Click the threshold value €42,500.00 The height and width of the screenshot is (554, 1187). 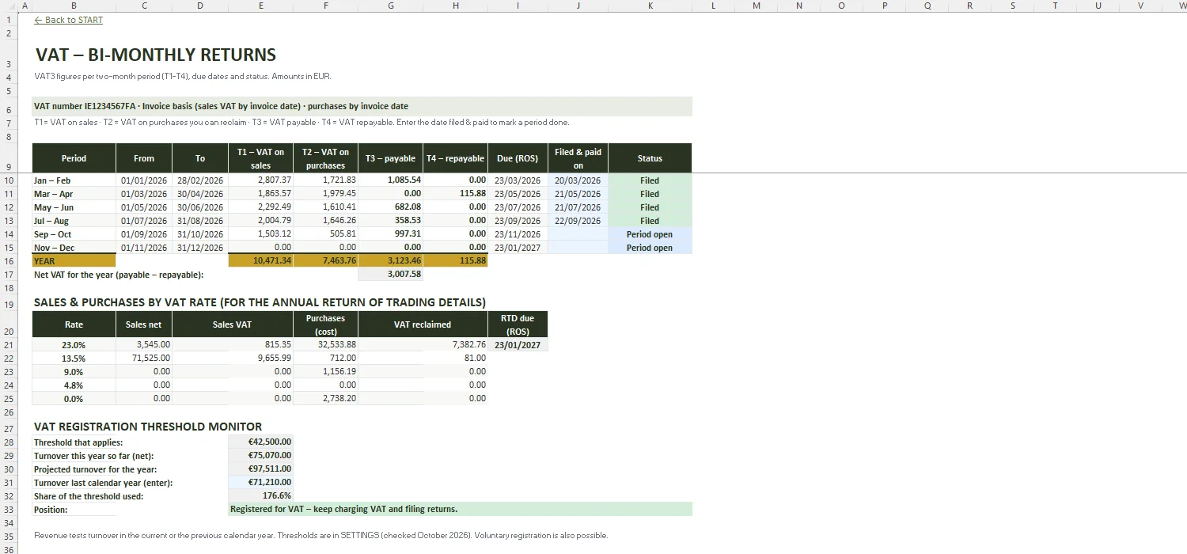(x=260, y=442)
